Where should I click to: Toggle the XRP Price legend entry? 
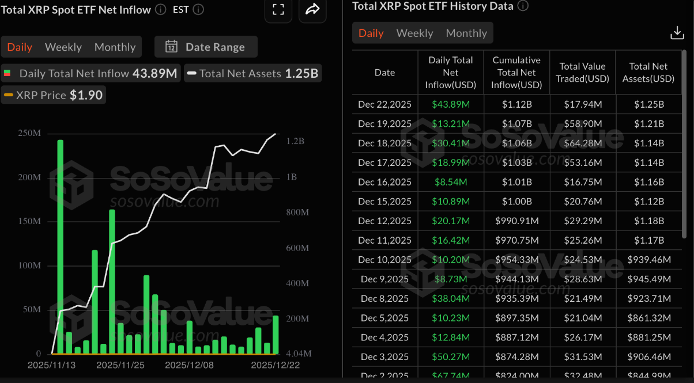coord(53,94)
